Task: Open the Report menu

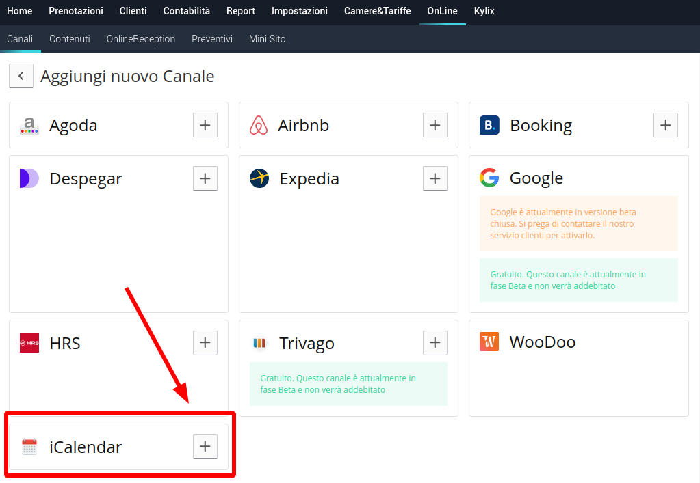Action: (241, 11)
